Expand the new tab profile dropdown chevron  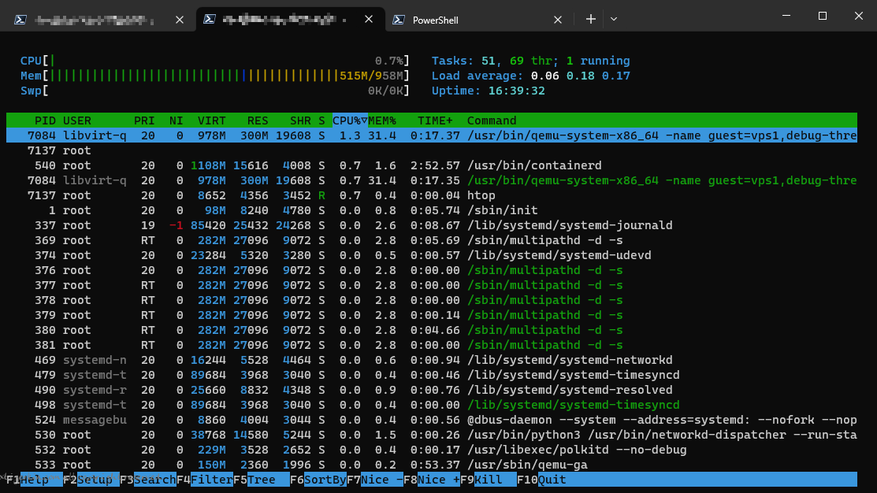(614, 19)
